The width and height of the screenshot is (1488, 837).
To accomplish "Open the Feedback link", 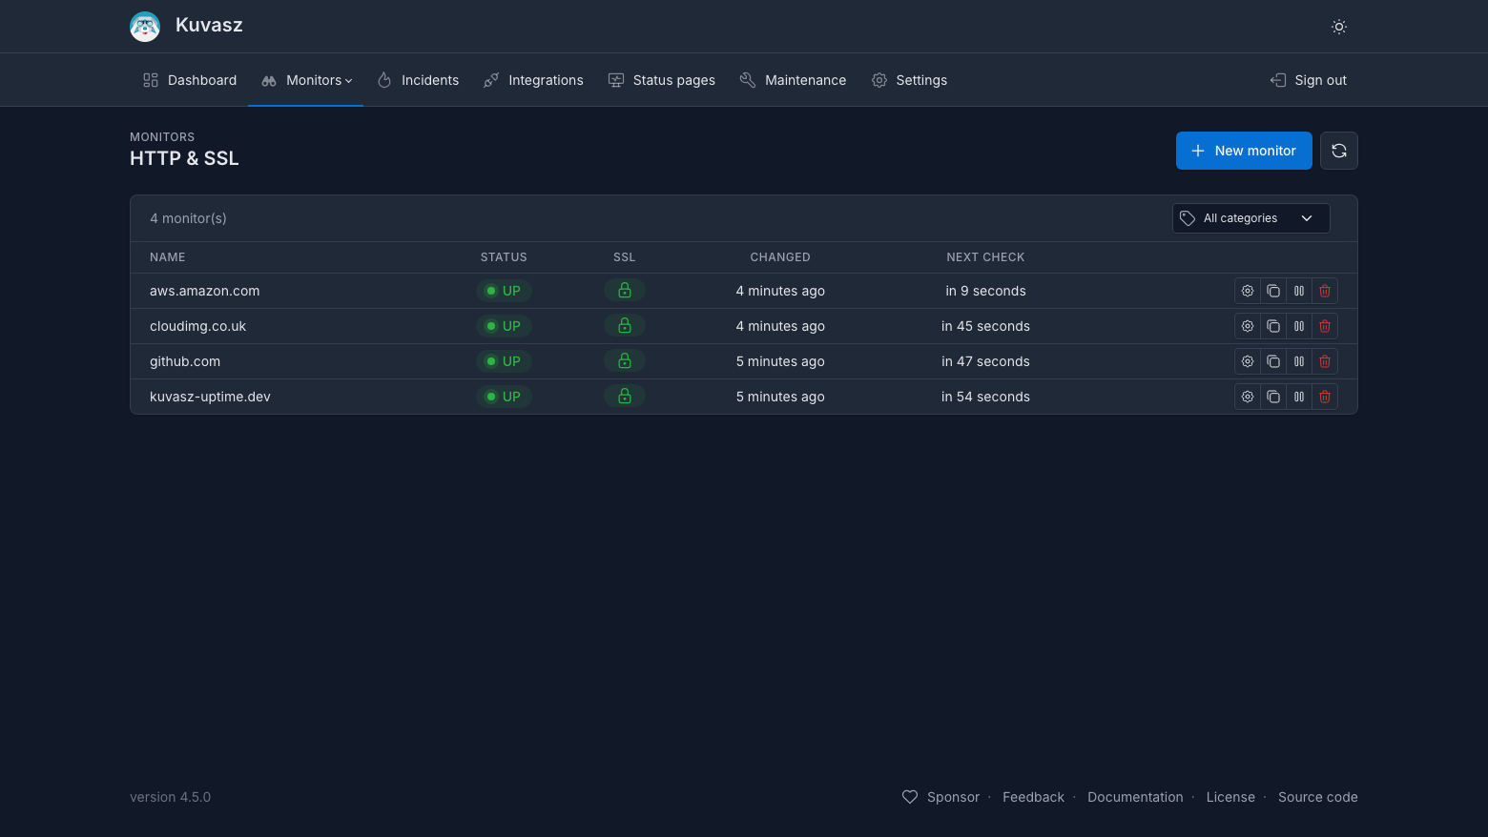I will (x=1033, y=797).
